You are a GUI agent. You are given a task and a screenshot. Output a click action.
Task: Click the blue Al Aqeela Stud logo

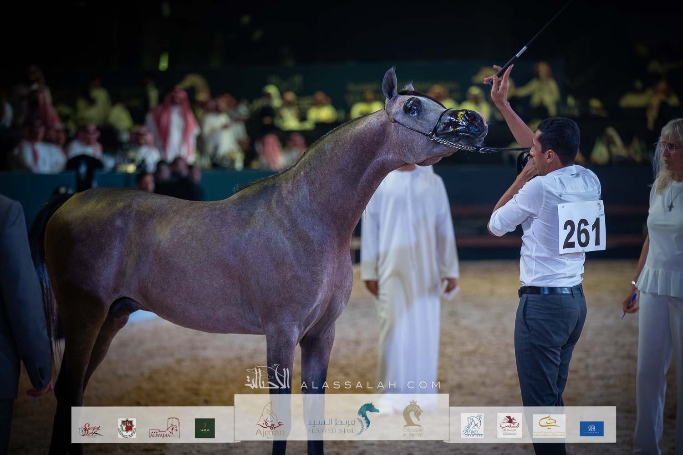click(x=591, y=428)
